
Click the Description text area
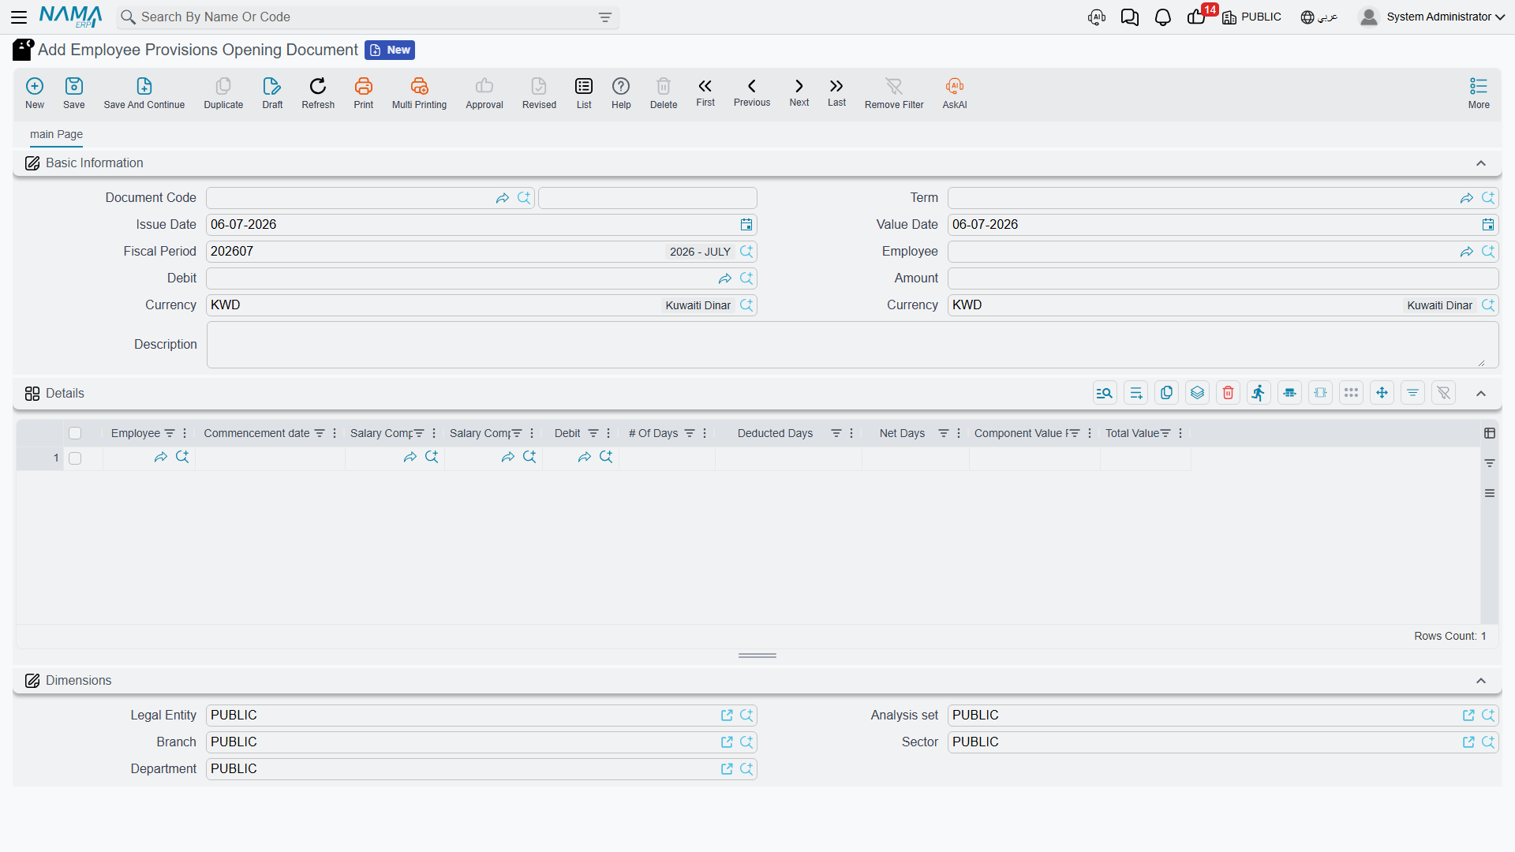coord(852,345)
